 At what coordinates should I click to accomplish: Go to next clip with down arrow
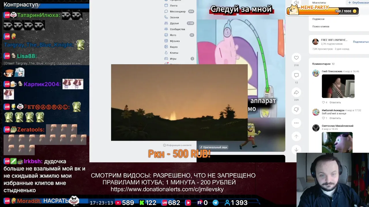(296, 149)
